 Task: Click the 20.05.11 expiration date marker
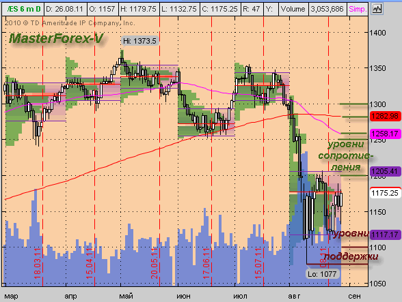(x=155, y=263)
